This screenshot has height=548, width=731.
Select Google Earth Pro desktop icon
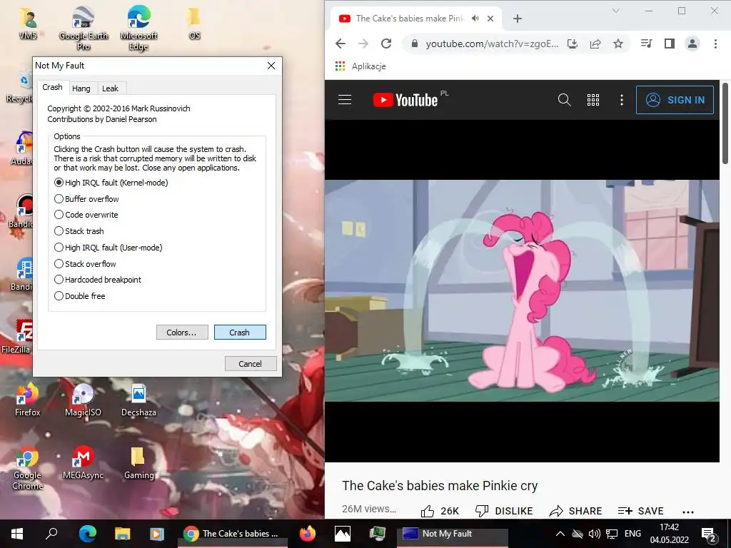point(84,29)
